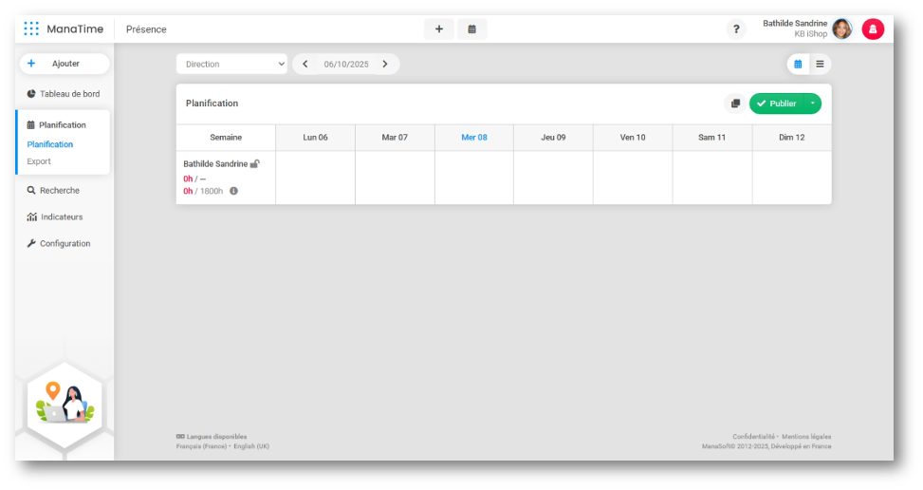Switch language to English (UK)

(x=251, y=446)
